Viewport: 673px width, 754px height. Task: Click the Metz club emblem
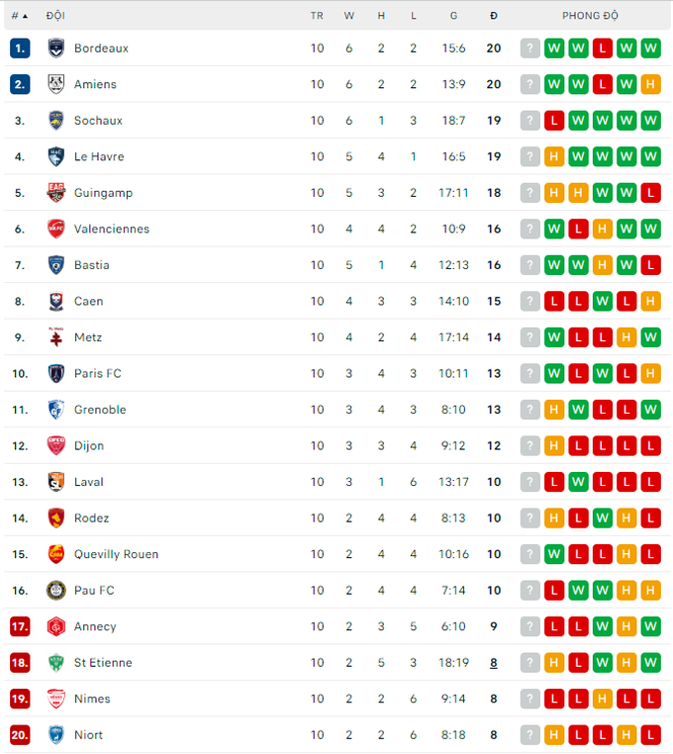(56, 337)
